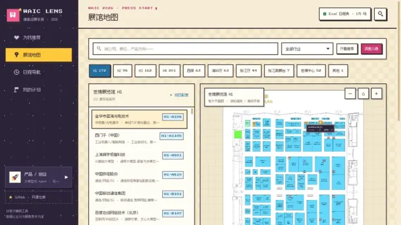Viewport: 401px width, 225px height.
Task: Click the H1-B101 booth badge
Action: [173, 194]
